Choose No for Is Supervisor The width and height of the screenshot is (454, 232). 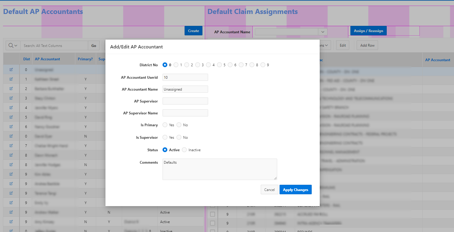[179, 138]
